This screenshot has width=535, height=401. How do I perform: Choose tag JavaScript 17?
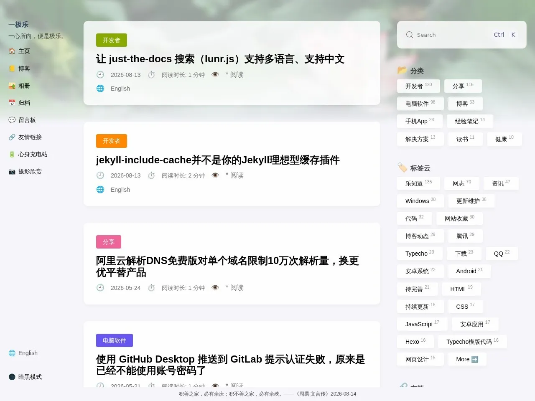(x=422, y=324)
